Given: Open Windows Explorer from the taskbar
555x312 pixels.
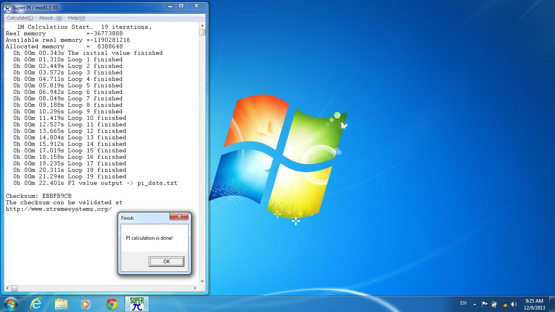Looking at the screenshot, I should click(x=61, y=304).
